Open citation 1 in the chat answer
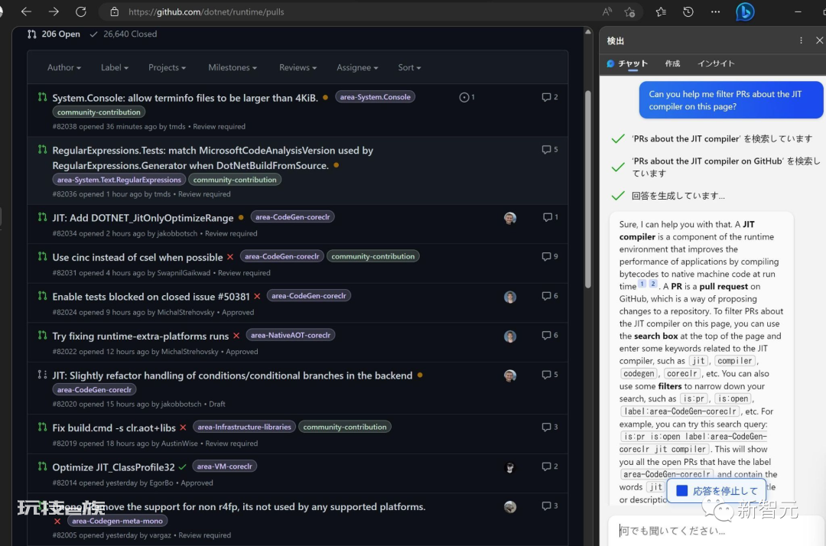826x546 pixels. coord(642,284)
